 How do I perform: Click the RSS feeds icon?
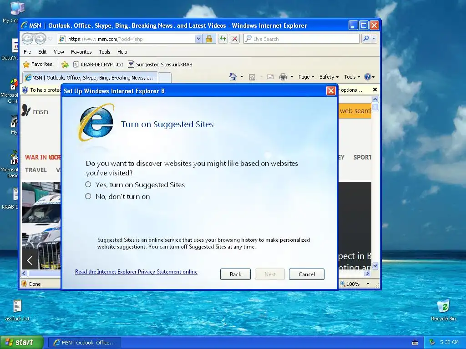[x=252, y=77]
